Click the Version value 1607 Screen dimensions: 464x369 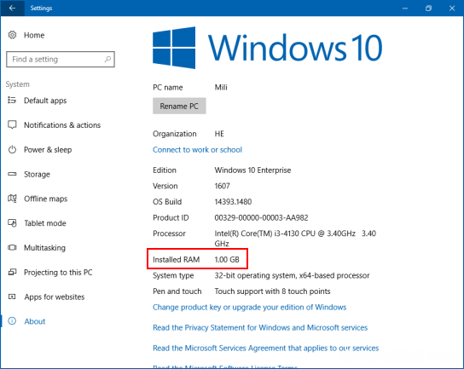coord(223,186)
